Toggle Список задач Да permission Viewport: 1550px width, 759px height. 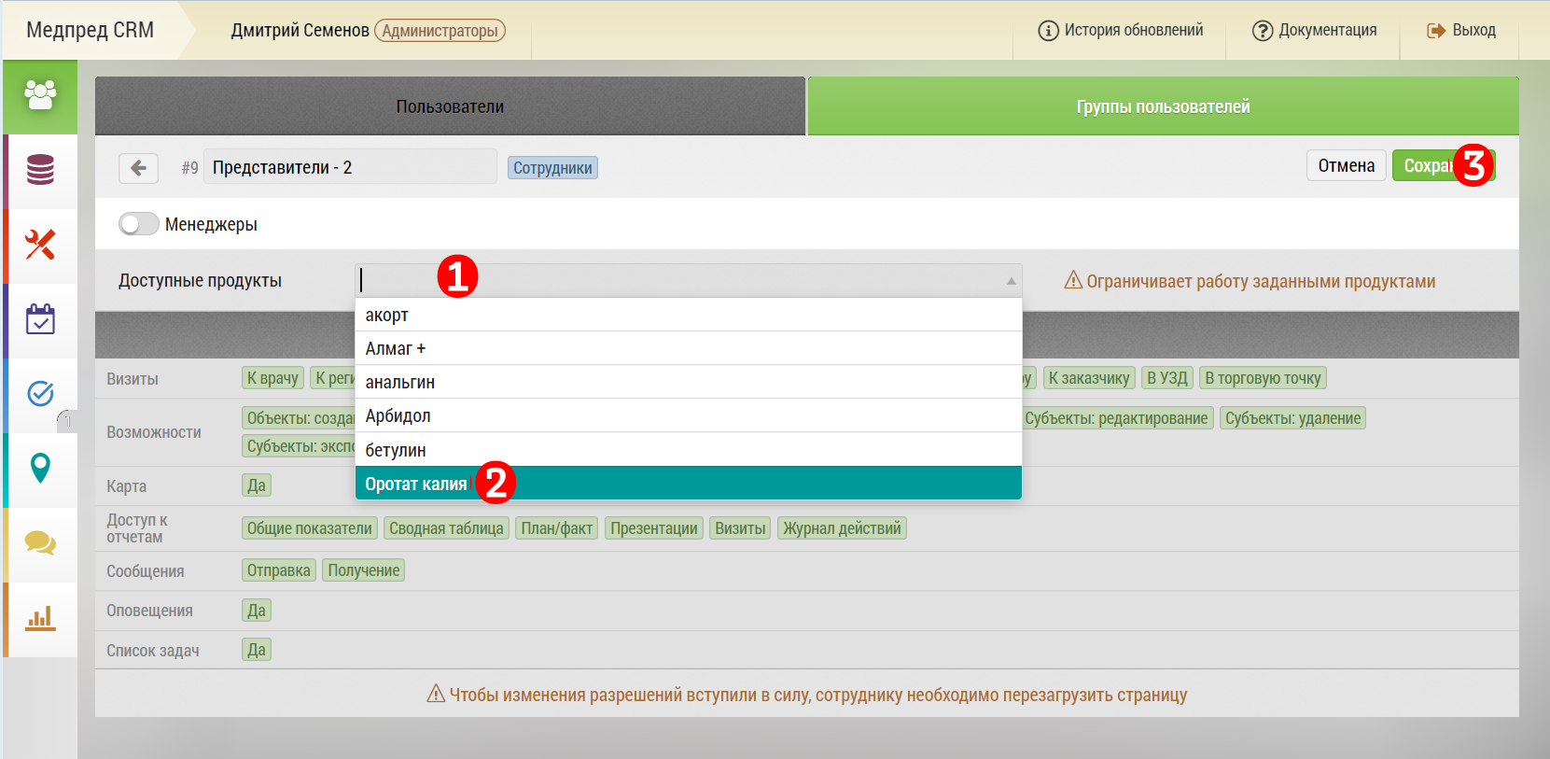(x=257, y=650)
